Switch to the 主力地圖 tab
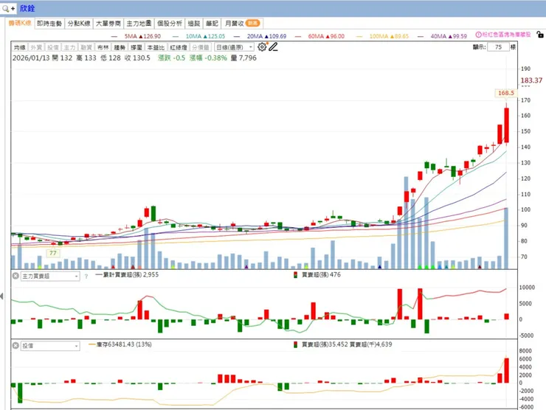 [x=139, y=24]
